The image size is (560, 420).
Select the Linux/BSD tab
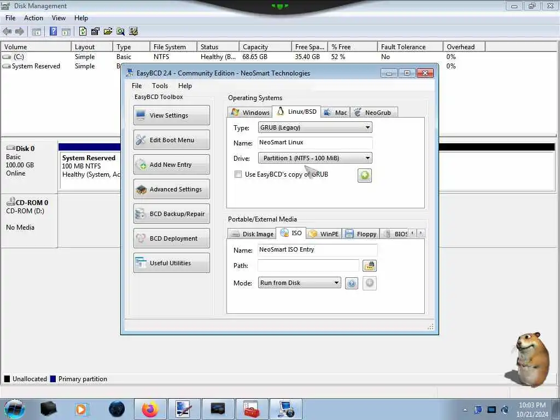pyautogui.click(x=296, y=112)
